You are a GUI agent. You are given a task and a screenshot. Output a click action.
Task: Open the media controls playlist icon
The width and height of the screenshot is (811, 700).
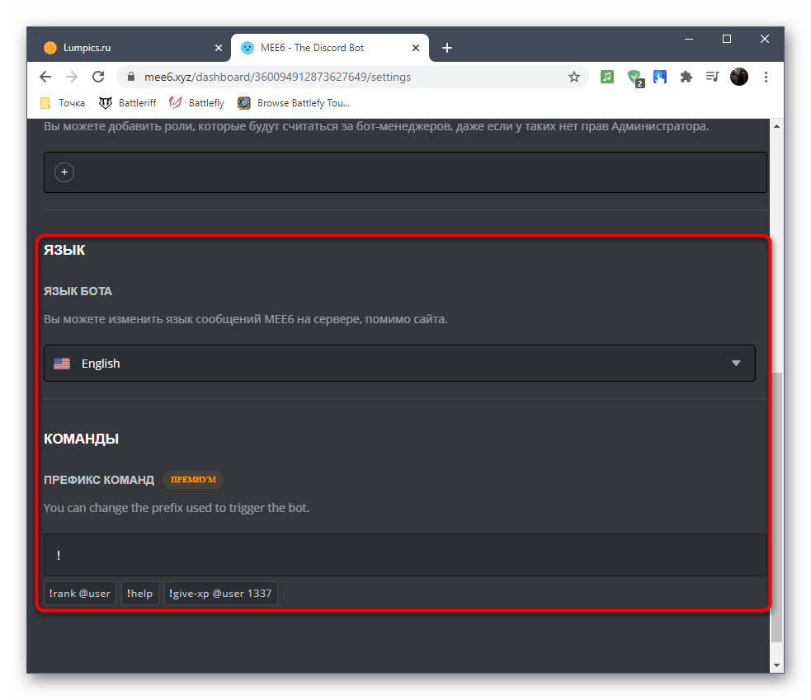pyautogui.click(x=712, y=77)
